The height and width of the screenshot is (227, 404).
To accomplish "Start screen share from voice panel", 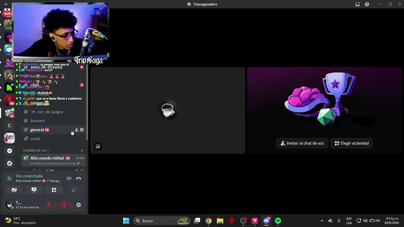I will click(x=34, y=190).
